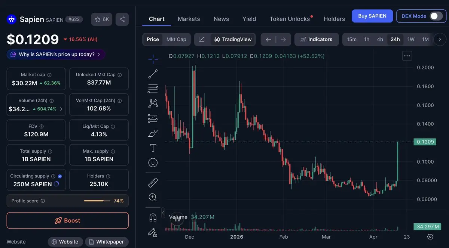This screenshot has width=449, height=248.
Task: Open the Fibonacci retracement lines tool
Action: [x=153, y=89]
